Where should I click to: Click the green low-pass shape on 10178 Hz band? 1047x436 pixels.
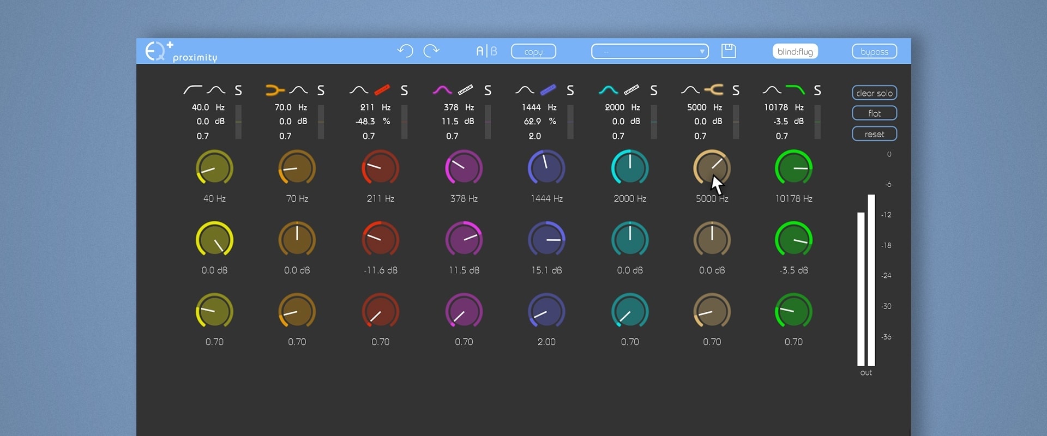[x=795, y=90]
